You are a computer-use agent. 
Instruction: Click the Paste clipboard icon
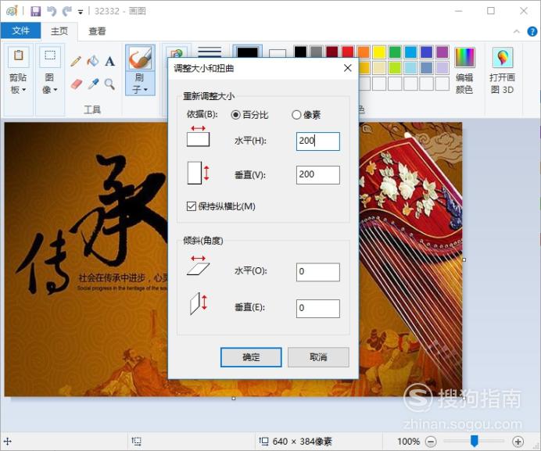point(18,56)
